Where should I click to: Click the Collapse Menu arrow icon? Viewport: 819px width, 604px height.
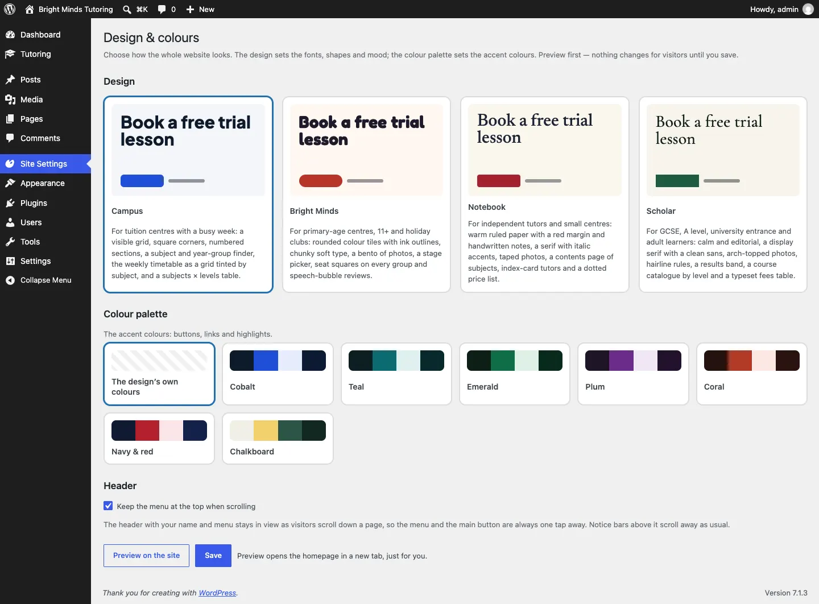coord(10,280)
